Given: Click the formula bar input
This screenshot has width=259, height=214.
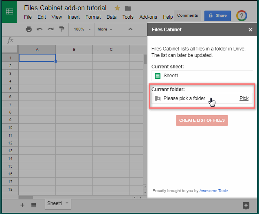Looking at the screenshot, I should [x=81, y=40].
